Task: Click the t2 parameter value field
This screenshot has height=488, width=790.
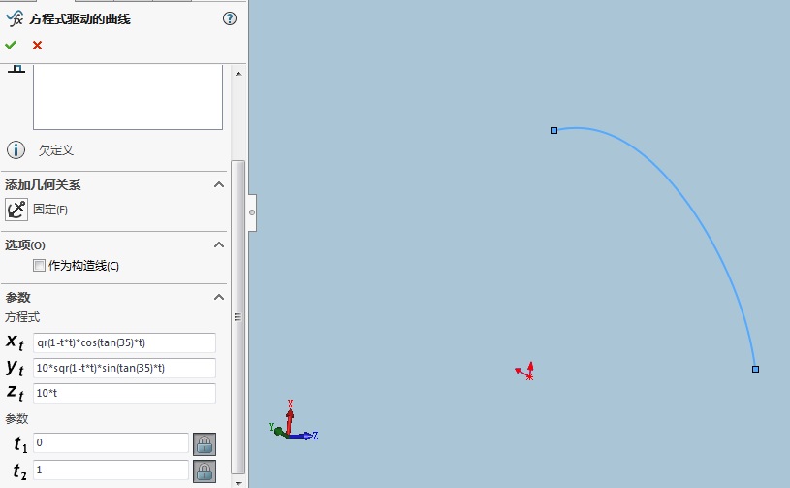Action: (111, 470)
